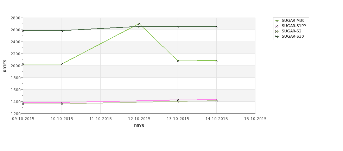Click the DAYS axis title

click(139, 126)
